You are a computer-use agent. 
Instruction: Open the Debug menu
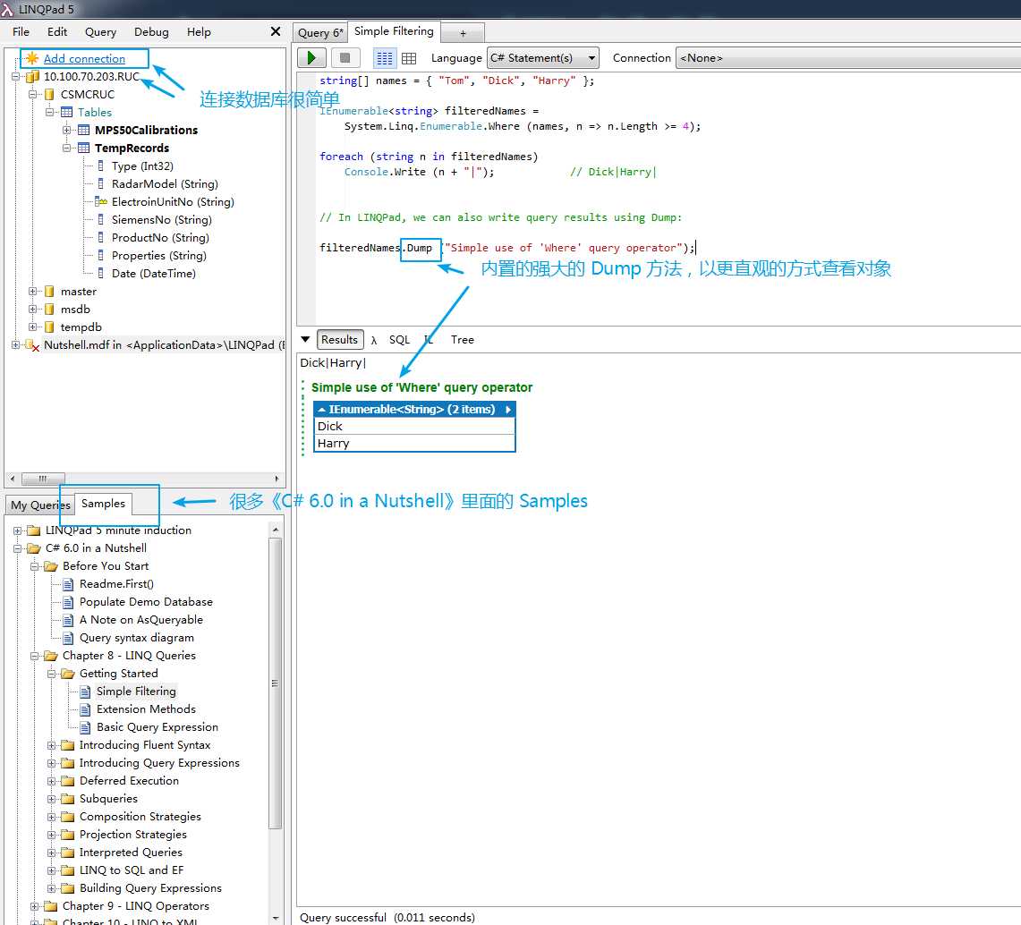point(151,32)
